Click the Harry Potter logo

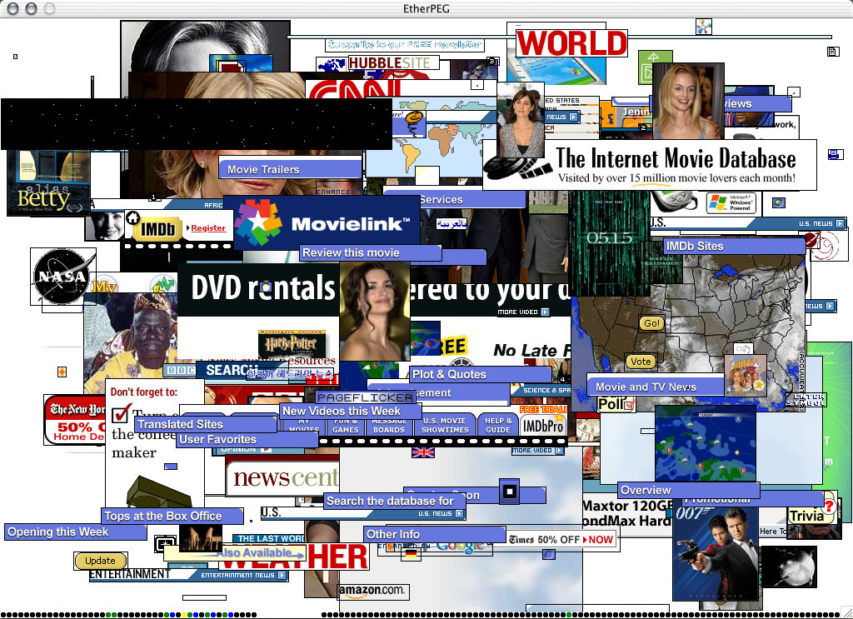pyautogui.click(x=292, y=344)
